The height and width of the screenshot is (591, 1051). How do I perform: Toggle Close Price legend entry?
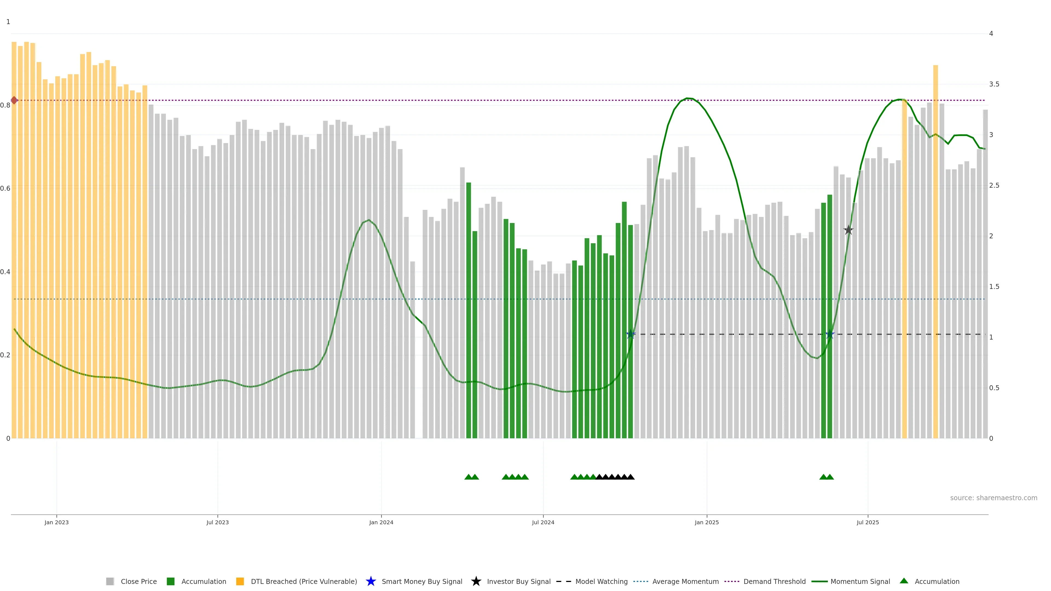click(x=138, y=581)
